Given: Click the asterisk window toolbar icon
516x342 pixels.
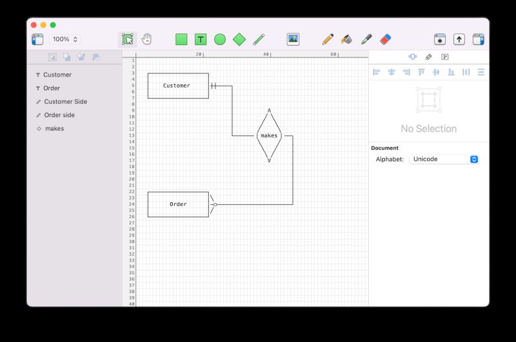Looking at the screenshot, I should pos(440,39).
